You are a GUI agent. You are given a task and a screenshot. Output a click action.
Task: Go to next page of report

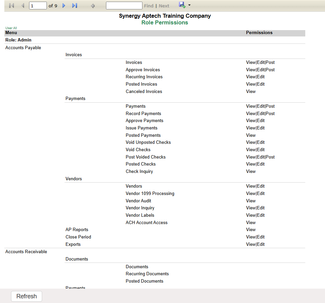[x=64, y=6]
